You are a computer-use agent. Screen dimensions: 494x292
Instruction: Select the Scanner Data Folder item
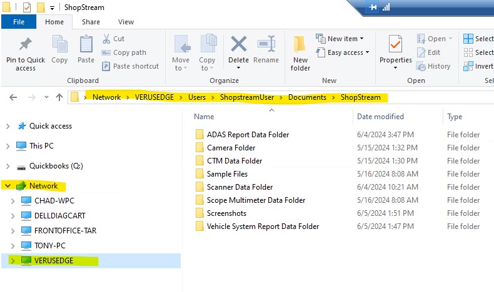point(239,187)
